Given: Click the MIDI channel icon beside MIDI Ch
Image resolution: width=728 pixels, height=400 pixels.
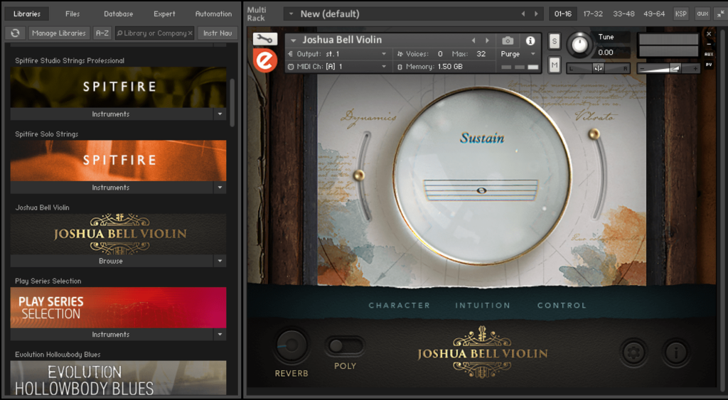Looking at the screenshot, I should tap(291, 67).
